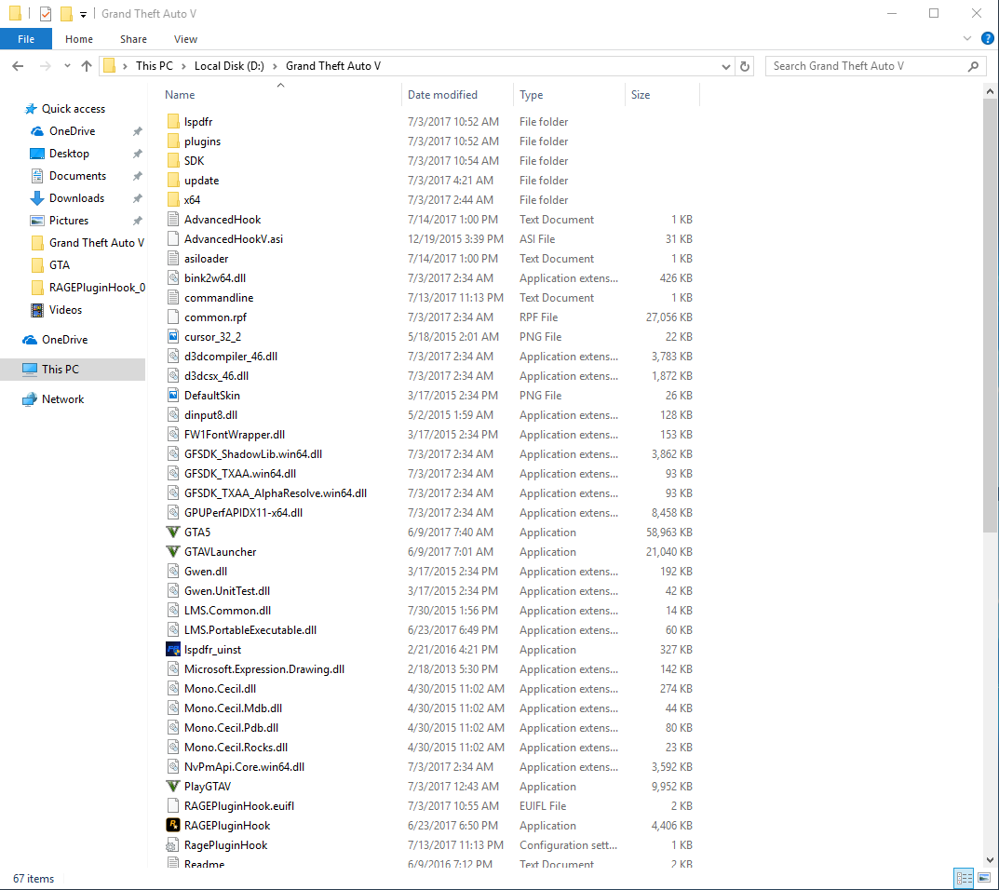This screenshot has height=890, width=999.
Task: Expand breadcrumb chevron after Local Disk (D:)
Action: [276, 66]
